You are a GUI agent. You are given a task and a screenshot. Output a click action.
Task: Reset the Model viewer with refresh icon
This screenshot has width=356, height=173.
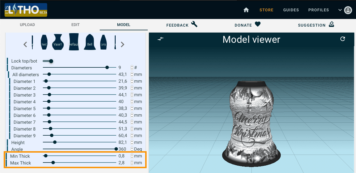(x=343, y=39)
